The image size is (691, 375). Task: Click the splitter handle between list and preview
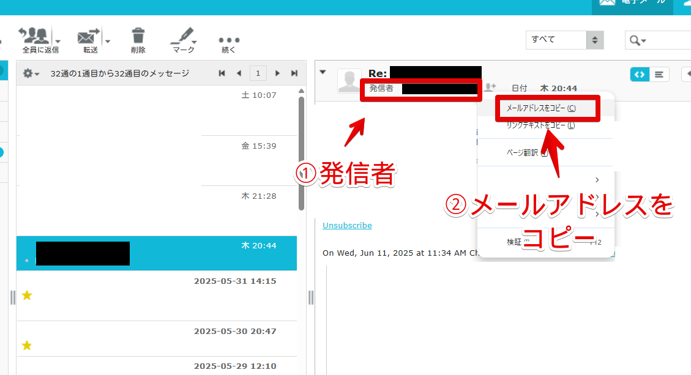[311, 298]
